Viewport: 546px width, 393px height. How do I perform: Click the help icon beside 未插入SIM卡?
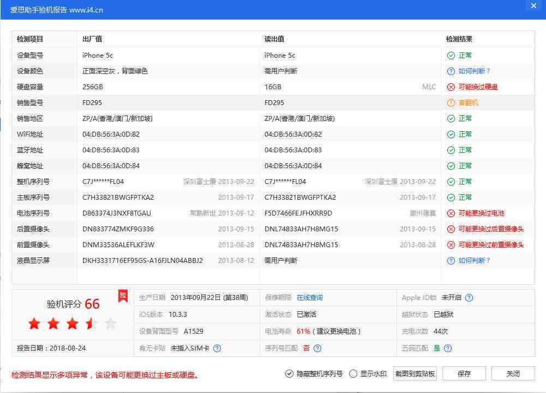point(217,348)
